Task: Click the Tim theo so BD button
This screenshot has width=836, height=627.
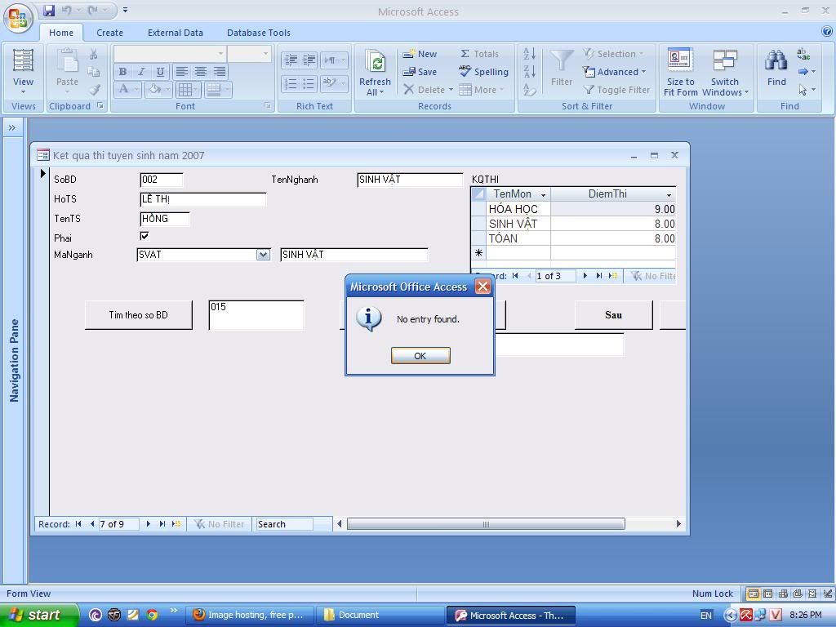Action: (x=139, y=315)
